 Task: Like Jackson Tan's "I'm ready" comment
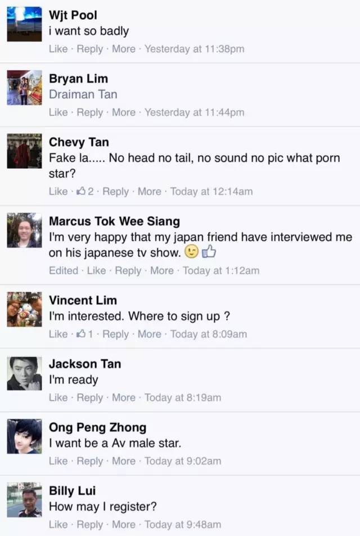pos(58,398)
